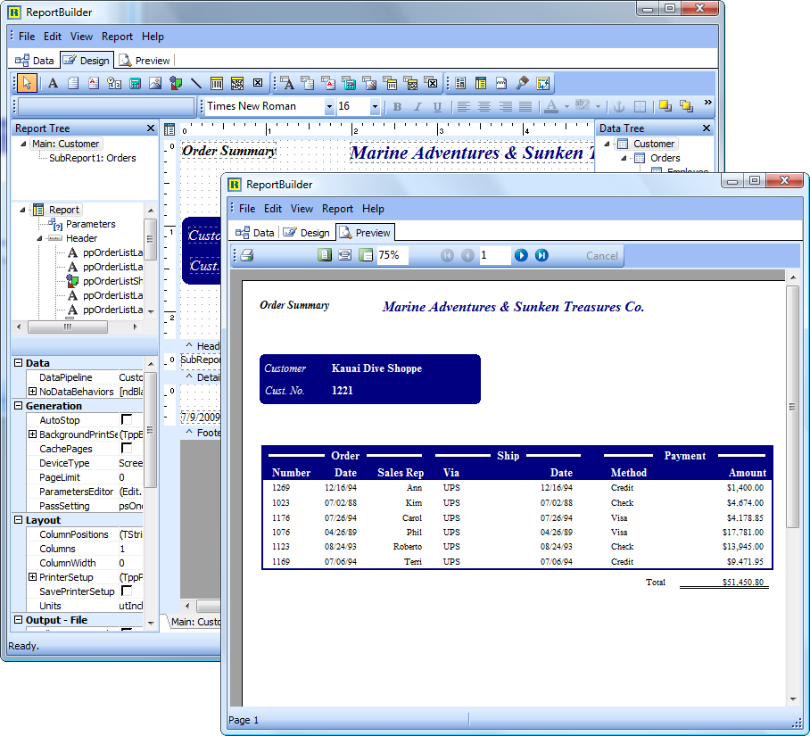
Task: Click the Page Width zoom icon in preview
Action: pyautogui.click(x=344, y=255)
